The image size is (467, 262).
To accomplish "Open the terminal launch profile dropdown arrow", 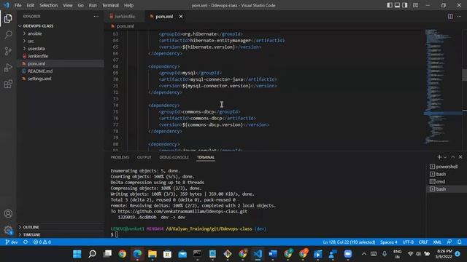I will [x=445, y=157].
